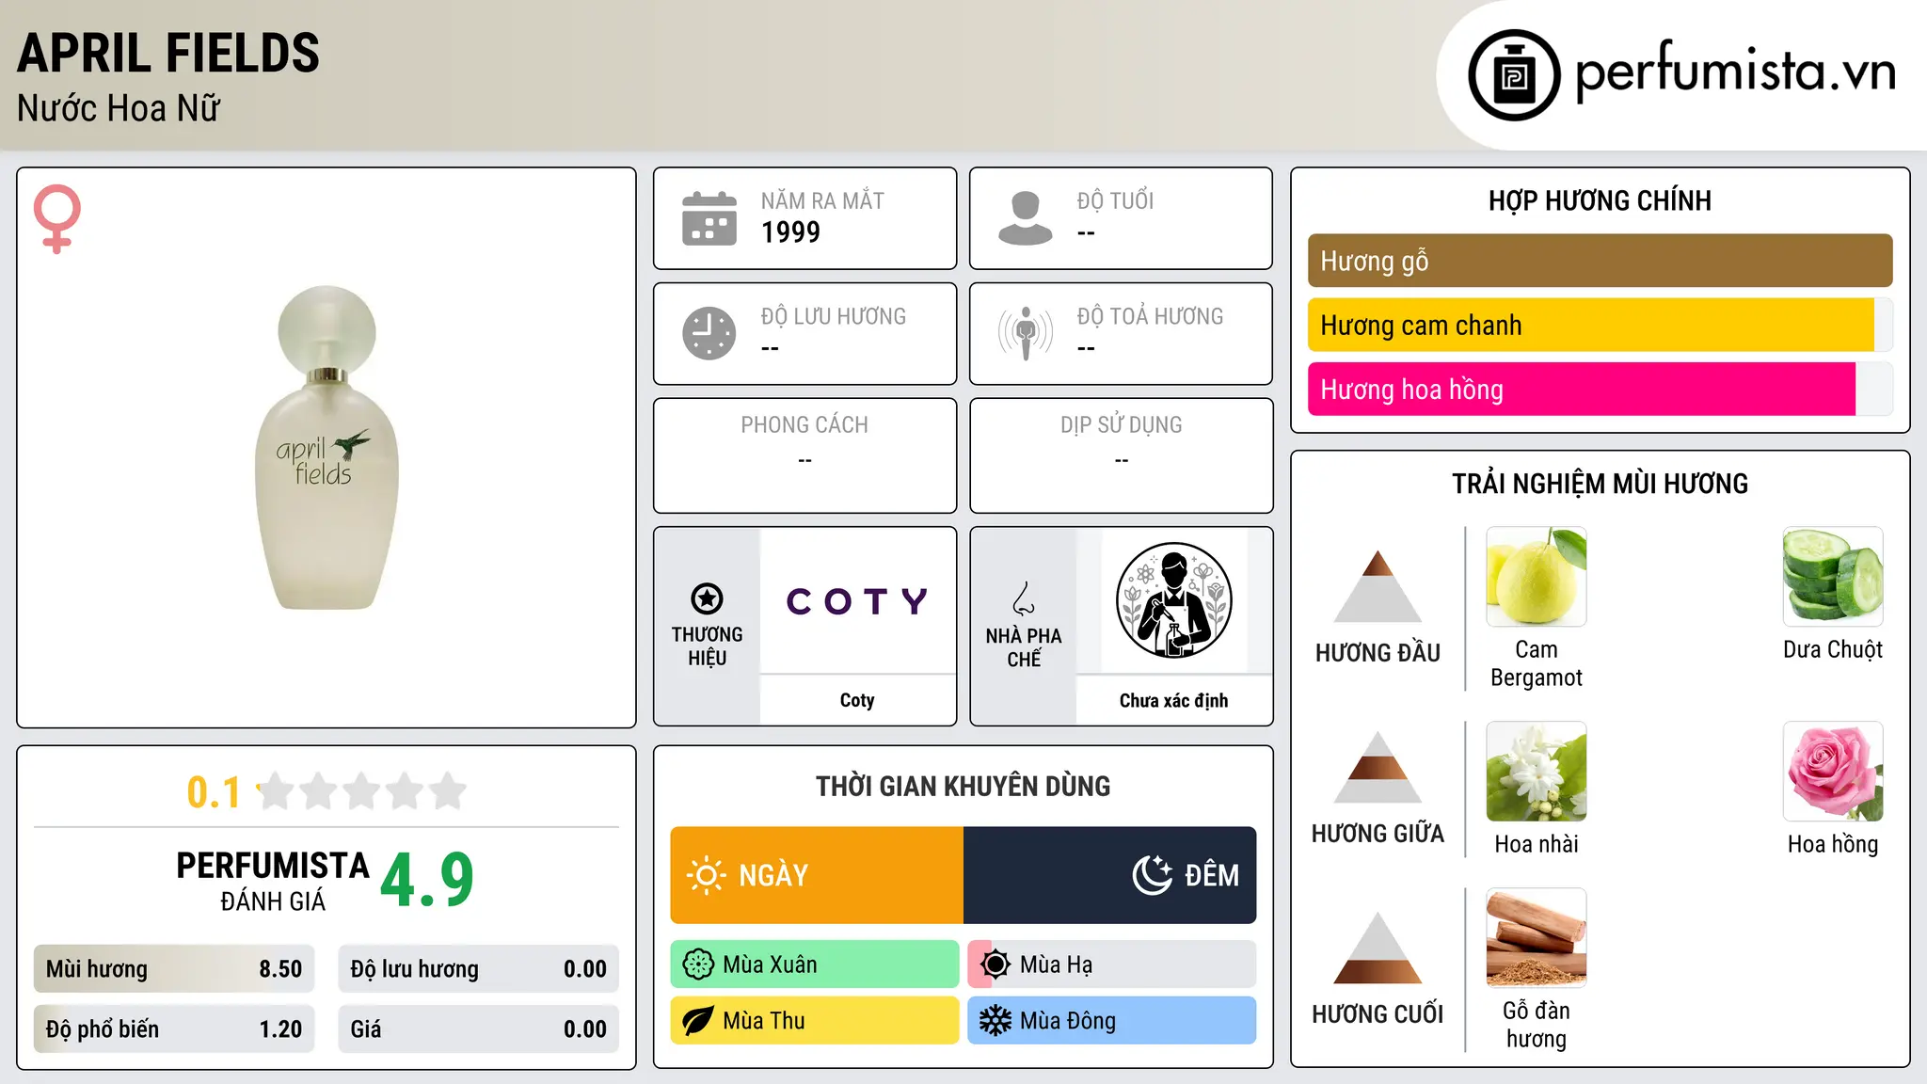Click the Trải nghiệm mùi hương heading
The height and width of the screenshot is (1084, 1927).
[1600, 484]
